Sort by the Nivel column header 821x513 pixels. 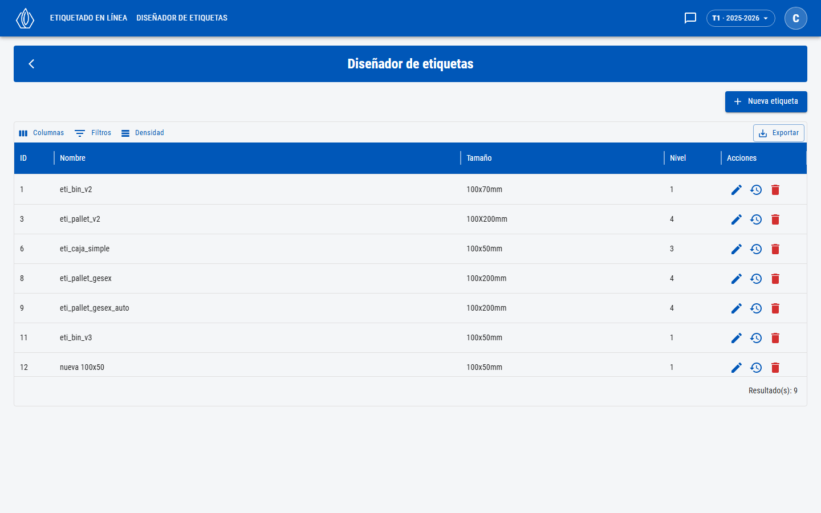tap(693, 158)
